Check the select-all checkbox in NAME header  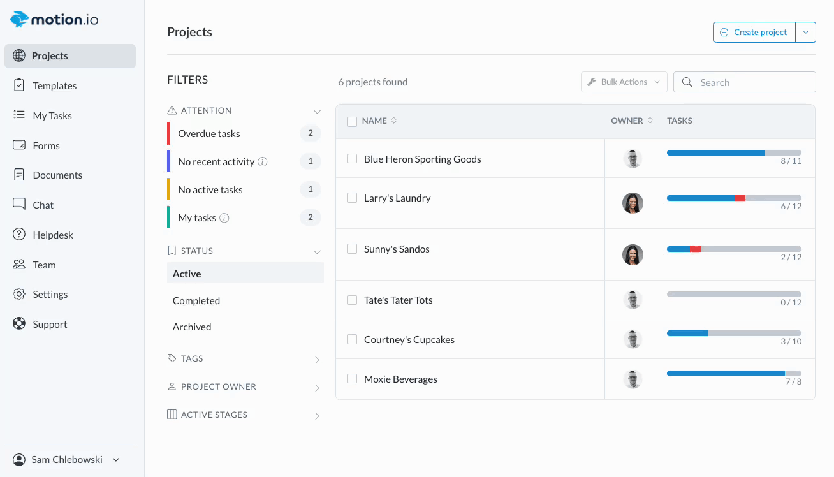pyautogui.click(x=352, y=121)
